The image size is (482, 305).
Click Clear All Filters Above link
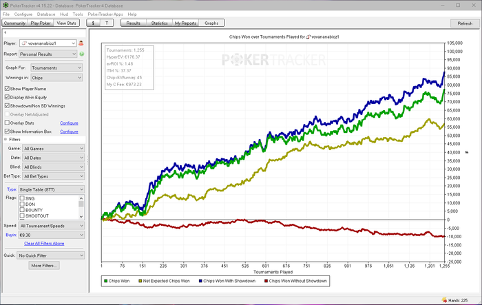pyautogui.click(x=44, y=244)
